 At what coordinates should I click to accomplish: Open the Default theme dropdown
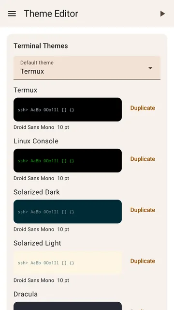click(87, 68)
